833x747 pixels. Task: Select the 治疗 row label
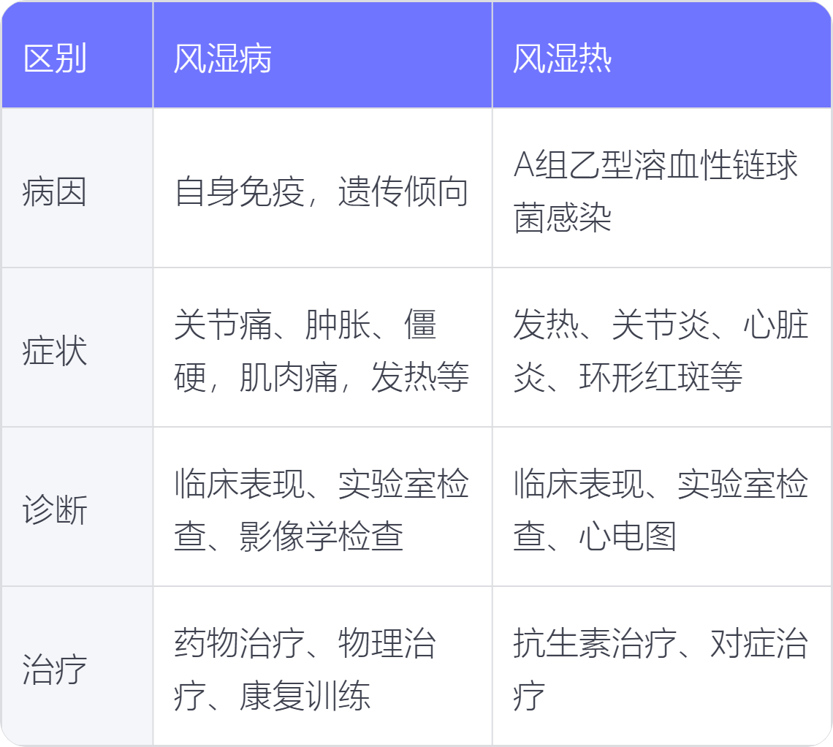tap(55, 669)
